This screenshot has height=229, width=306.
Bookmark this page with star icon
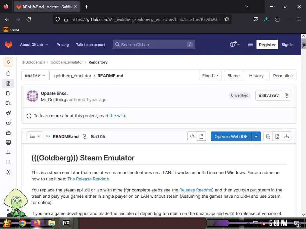pos(227,19)
